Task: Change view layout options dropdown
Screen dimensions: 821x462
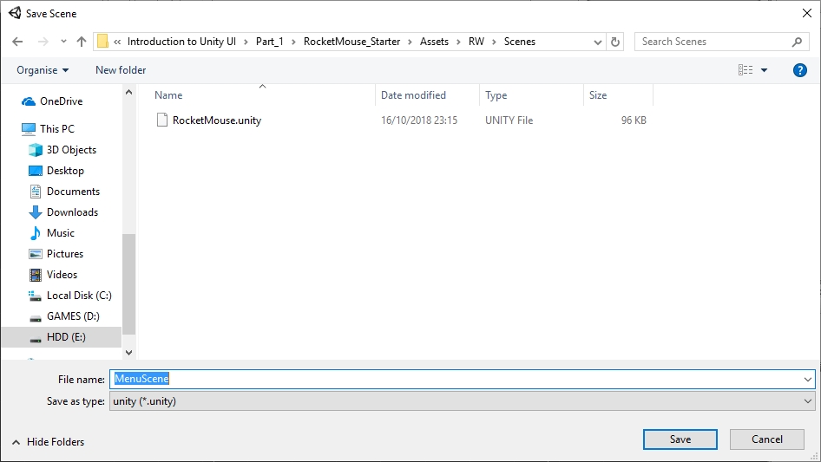Action: point(764,70)
